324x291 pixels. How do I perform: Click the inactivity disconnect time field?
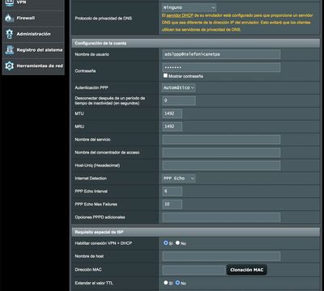pyautogui.click(x=179, y=100)
